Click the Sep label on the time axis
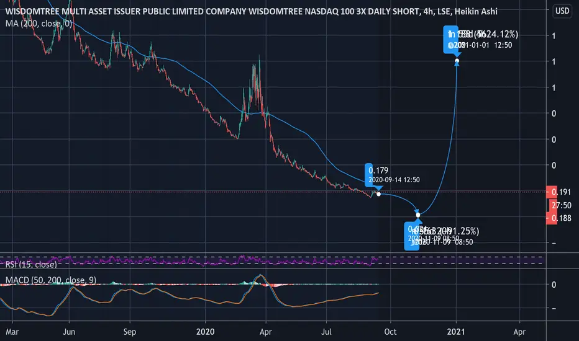Screen dimensions: 579x341 [x=130, y=332]
